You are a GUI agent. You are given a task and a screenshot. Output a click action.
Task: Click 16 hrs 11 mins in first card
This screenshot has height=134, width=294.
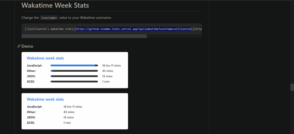[111, 66]
